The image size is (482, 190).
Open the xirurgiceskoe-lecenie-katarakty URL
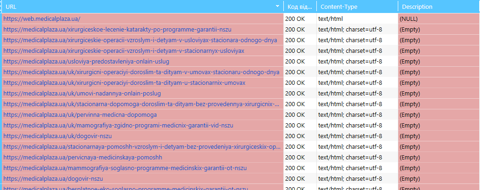tap(117, 29)
